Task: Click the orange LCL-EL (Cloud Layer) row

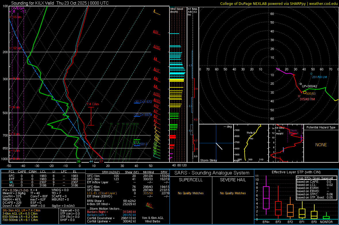Action: click(128, 193)
